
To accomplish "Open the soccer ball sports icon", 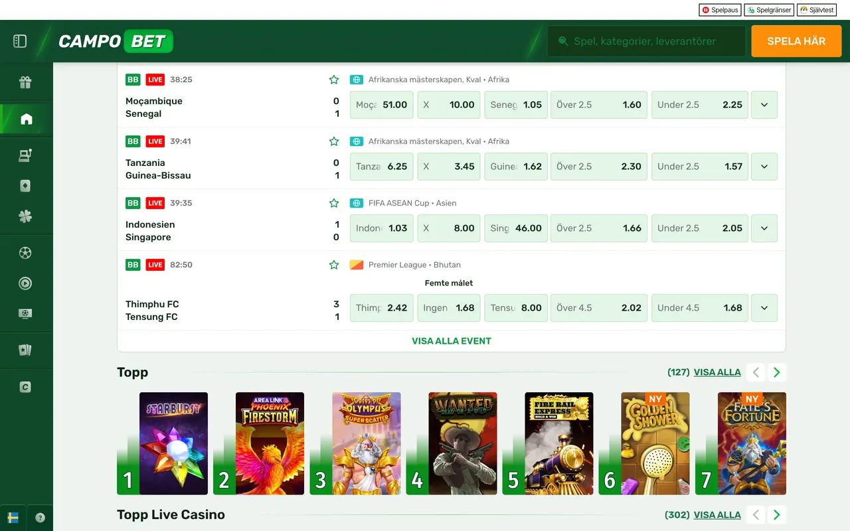I will [25, 253].
